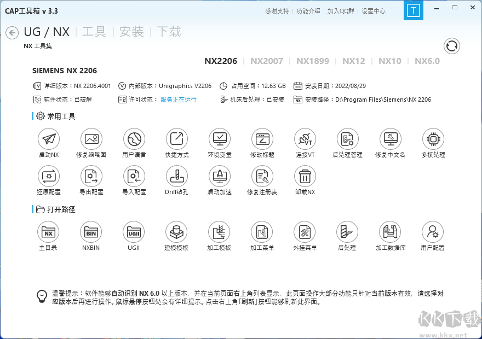Open the NXBIN folder icon
Screen dimensions: 482x339
[x=91, y=232]
